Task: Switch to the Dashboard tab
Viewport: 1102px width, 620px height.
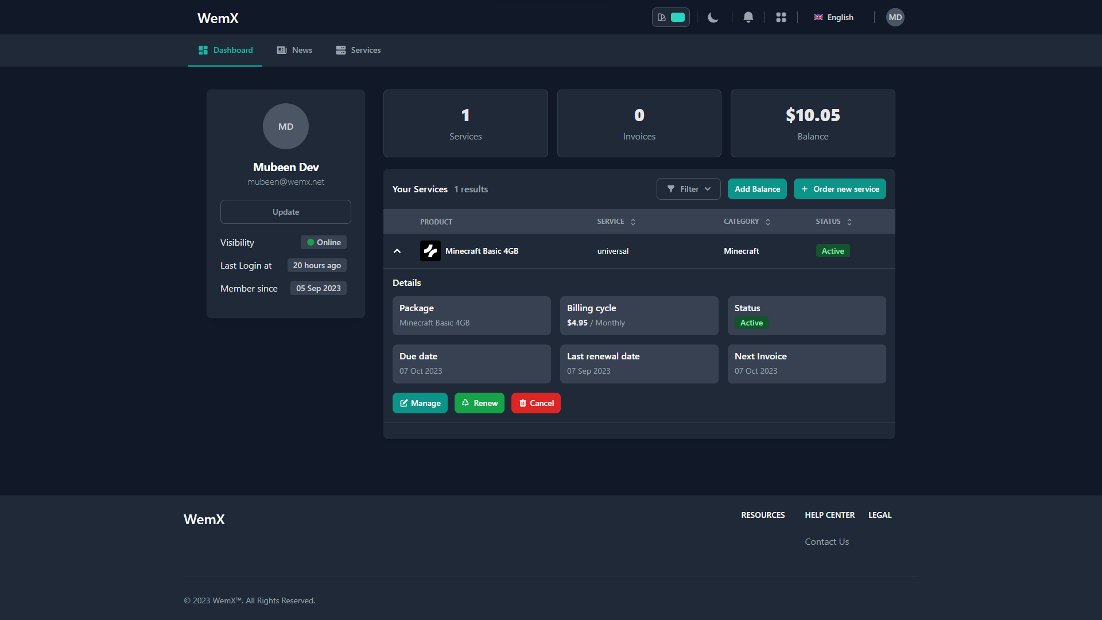Action: [x=226, y=51]
